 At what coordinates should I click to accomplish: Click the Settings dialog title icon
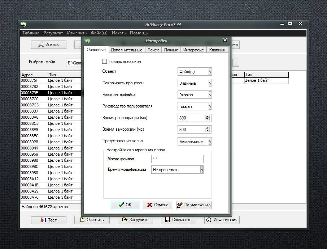pyautogui.click(x=87, y=41)
